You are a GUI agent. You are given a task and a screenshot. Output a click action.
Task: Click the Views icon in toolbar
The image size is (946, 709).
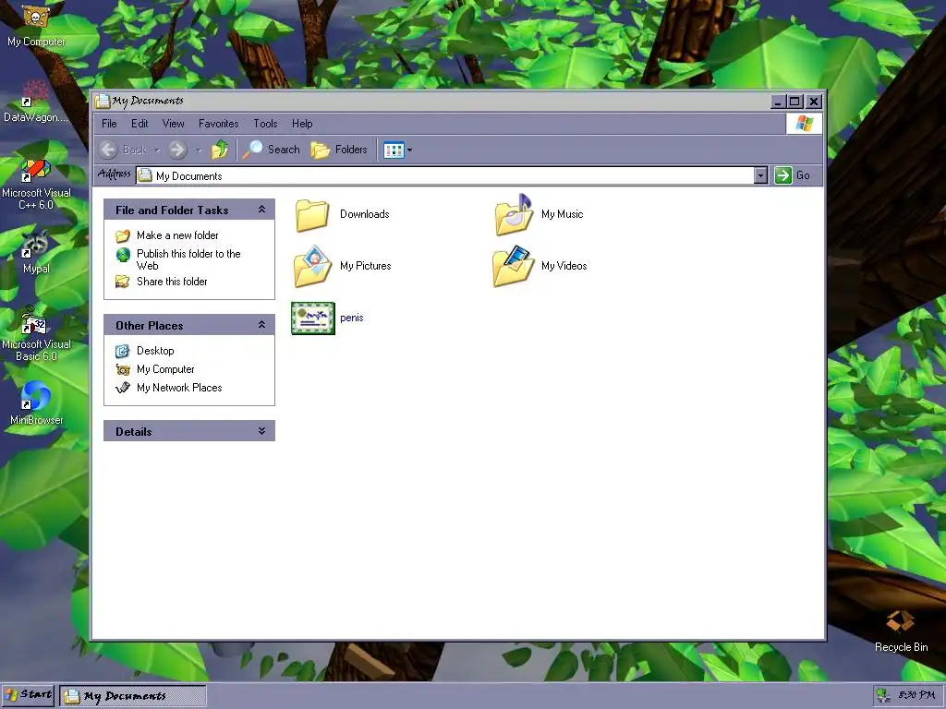(394, 150)
